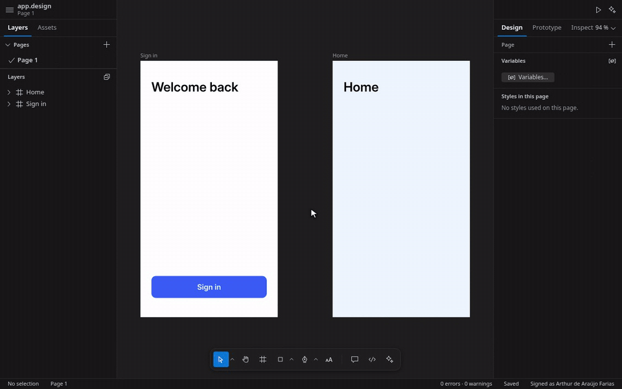Select the Hand pan tool

click(x=246, y=360)
